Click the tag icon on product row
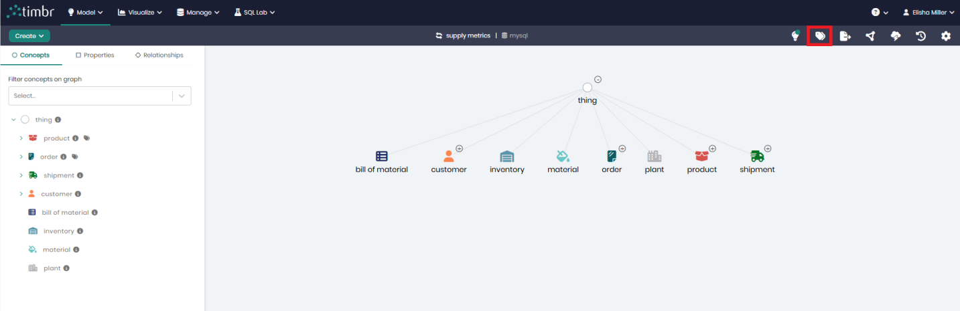This screenshot has height=311, width=960. [x=86, y=138]
